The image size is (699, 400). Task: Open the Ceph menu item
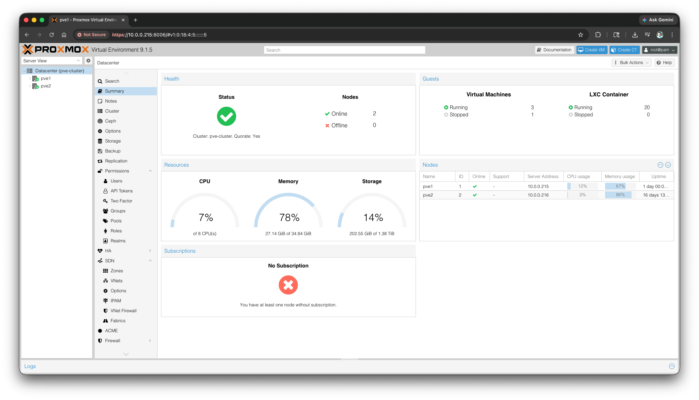click(x=110, y=121)
